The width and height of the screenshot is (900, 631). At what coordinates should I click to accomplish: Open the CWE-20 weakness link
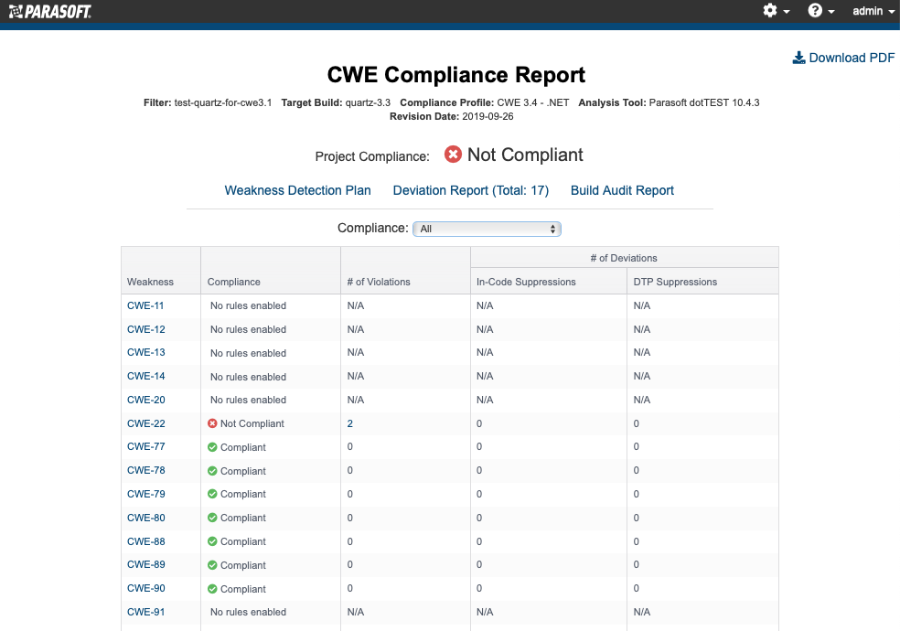[x=145, y=400]
